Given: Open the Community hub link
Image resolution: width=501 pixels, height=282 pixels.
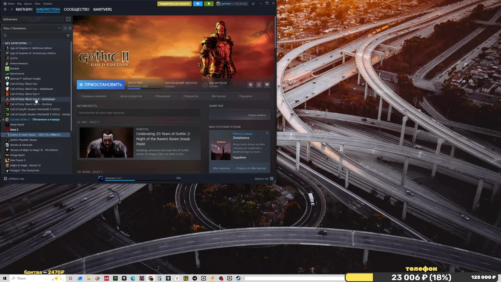Looking at the screenshot, I should tap(131, 96).
